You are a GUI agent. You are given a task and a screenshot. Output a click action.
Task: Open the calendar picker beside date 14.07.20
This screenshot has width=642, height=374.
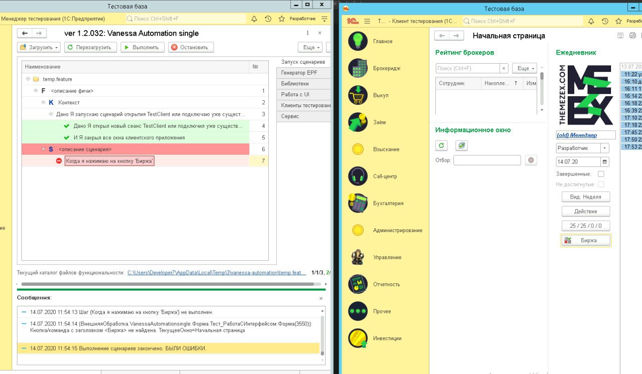click(604, 162)
